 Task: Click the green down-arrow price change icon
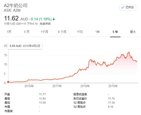54,19
